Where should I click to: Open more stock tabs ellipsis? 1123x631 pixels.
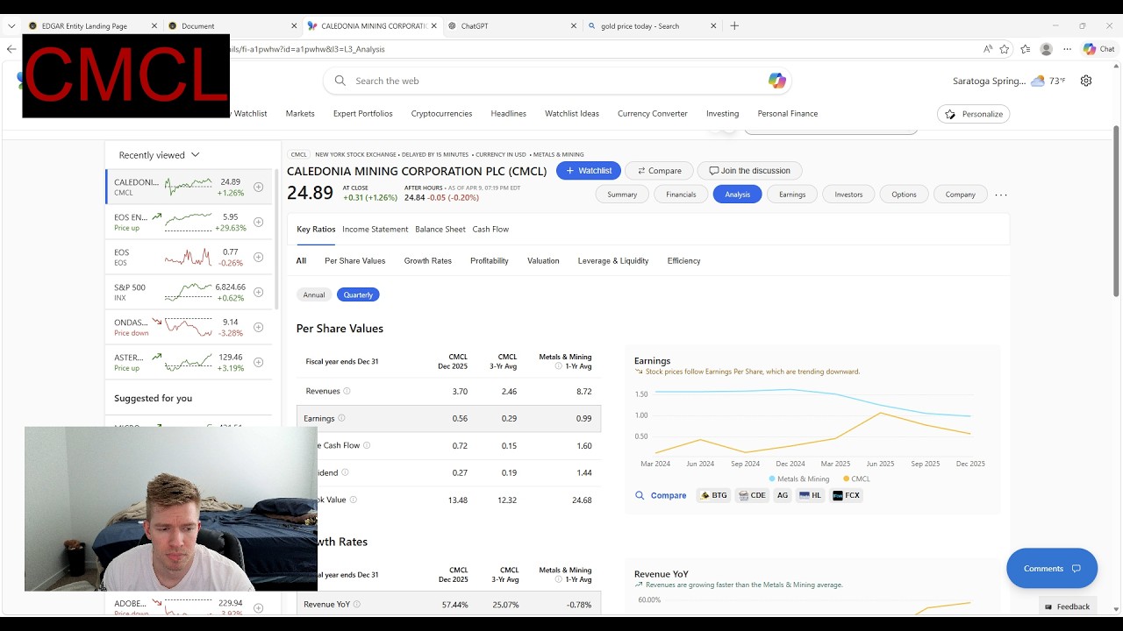point(1001,195)
